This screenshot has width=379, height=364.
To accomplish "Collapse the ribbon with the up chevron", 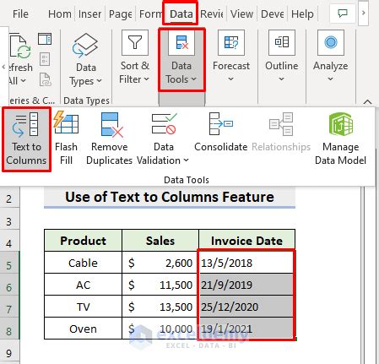I will 367,101.
